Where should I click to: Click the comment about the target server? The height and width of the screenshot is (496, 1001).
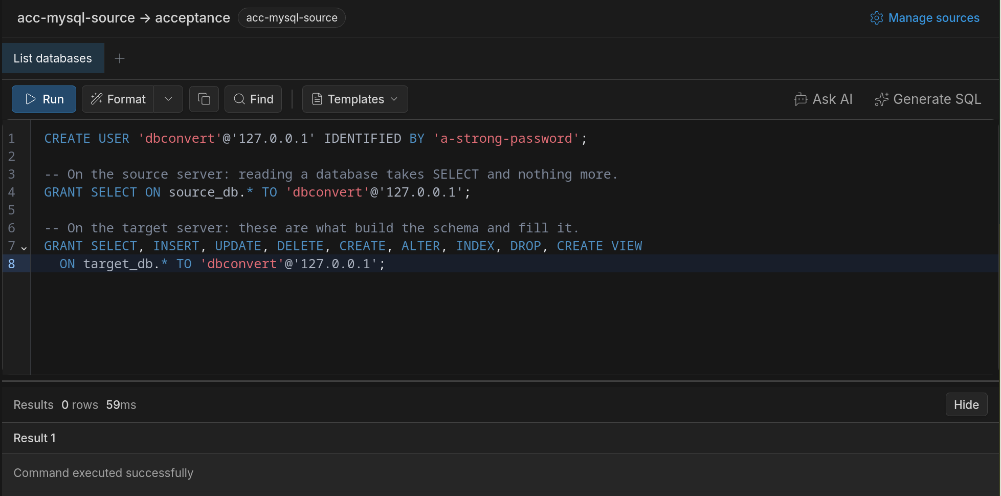[x=312, y=228]
